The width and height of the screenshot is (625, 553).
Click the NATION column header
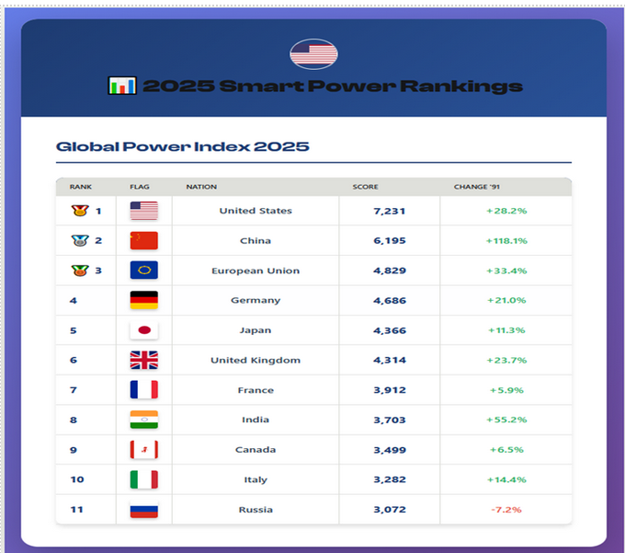[201, 187]
